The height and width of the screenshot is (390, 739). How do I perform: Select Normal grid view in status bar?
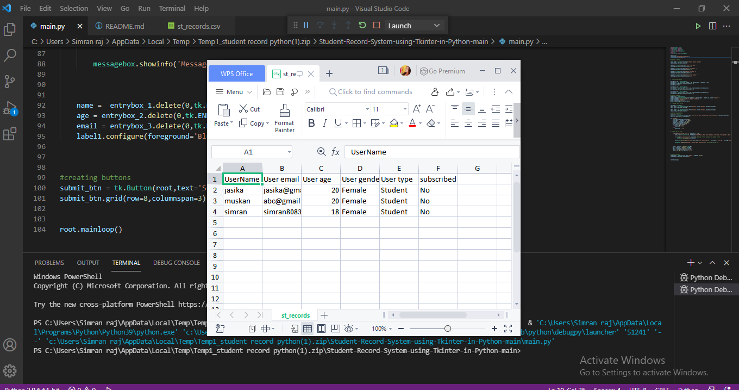(x=308, y=329)
